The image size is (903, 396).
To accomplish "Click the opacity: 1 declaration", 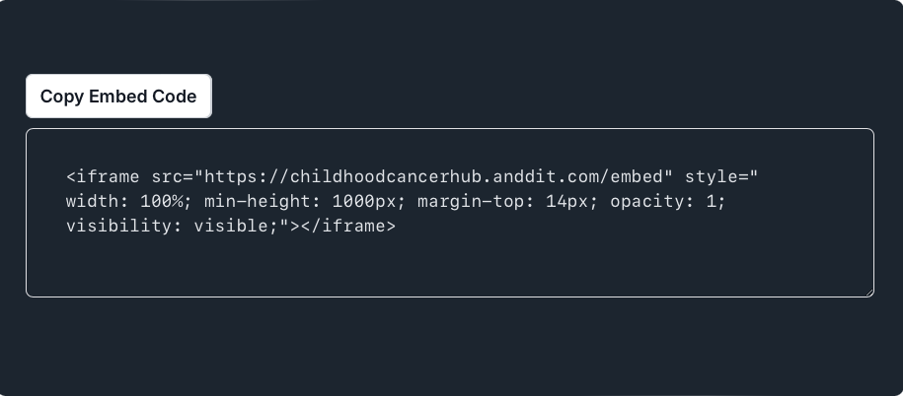I will pyautogui.click(x=663, y=201).
